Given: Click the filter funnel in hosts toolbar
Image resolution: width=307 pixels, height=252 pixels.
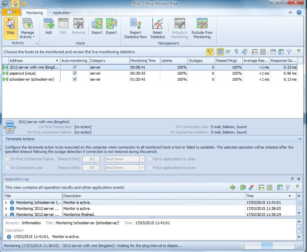Looking at the screenshot, I should (289, 52).
